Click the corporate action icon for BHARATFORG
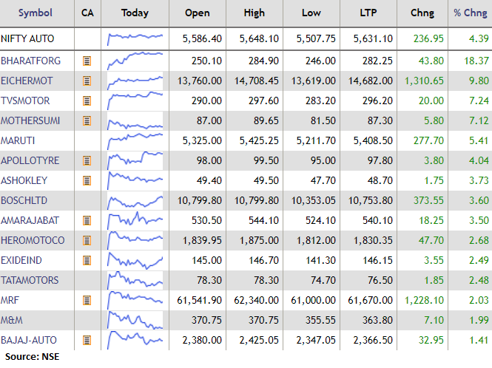492x368 pixels. pyautogui.click(x=87, y=61)
